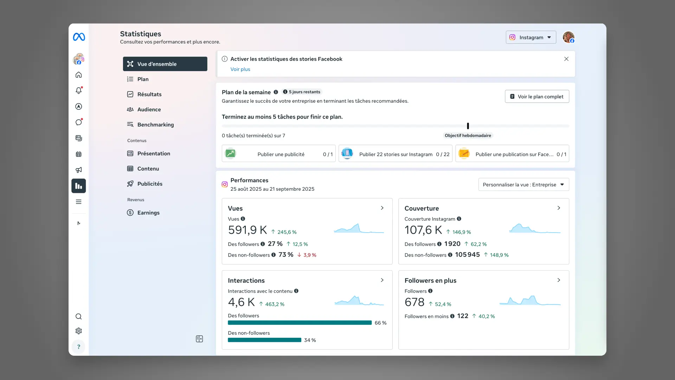
Task: Click the Meta logo icon
Action: (79, 37)
